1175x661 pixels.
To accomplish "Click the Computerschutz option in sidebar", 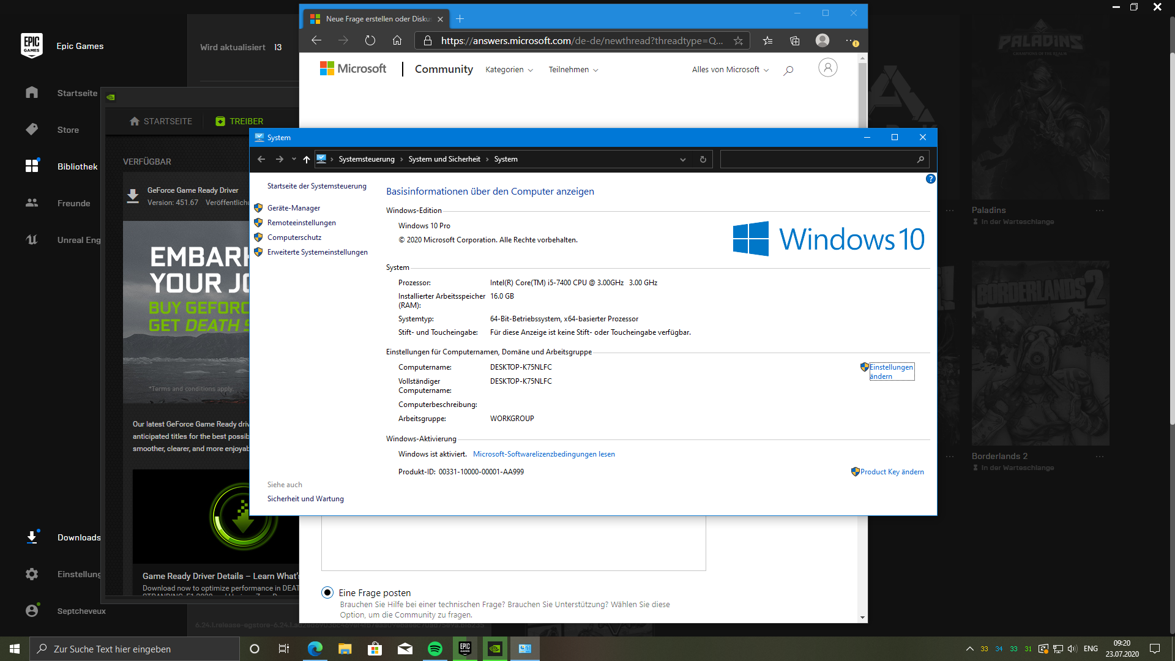I will pos(294,236).
